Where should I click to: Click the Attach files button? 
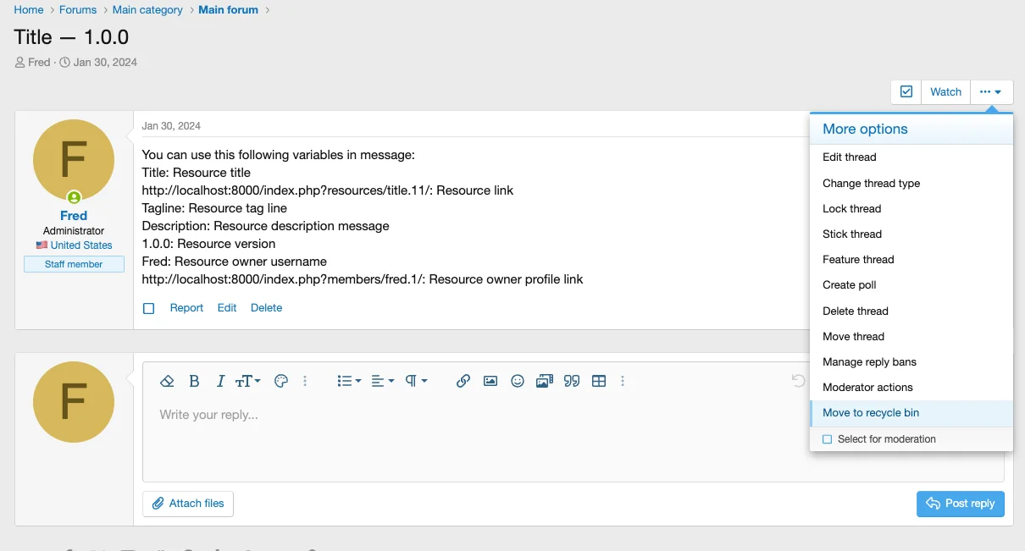(x=188, y=504)
